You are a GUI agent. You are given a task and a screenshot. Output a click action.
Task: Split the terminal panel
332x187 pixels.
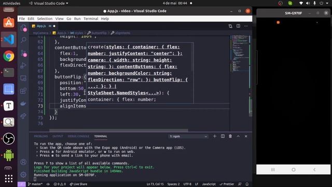(223, 136)
